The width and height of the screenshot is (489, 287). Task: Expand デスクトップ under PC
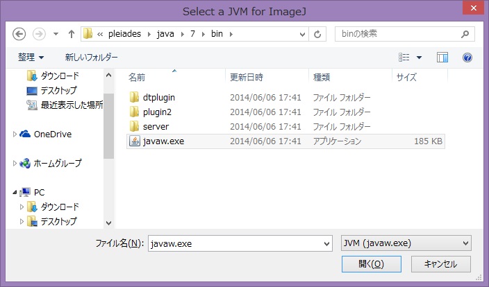(x=22, y=221)
